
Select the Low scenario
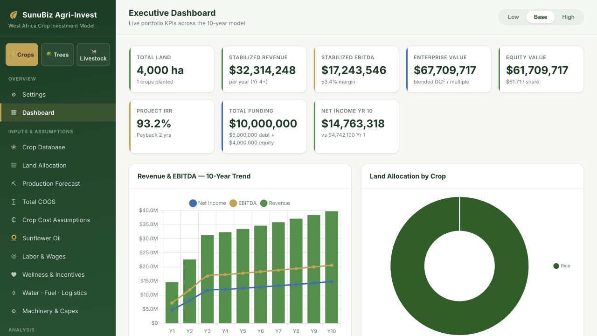click(513, 17)
